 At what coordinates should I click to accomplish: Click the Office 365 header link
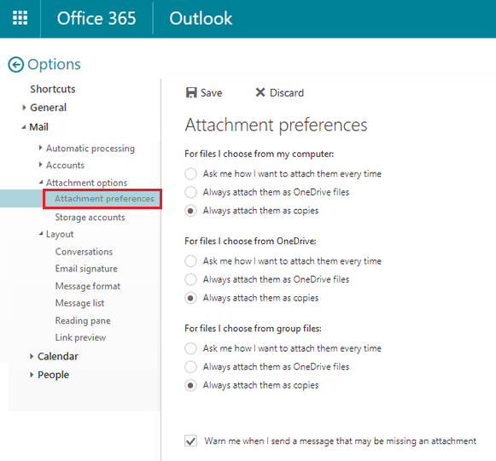pos(96,18)
